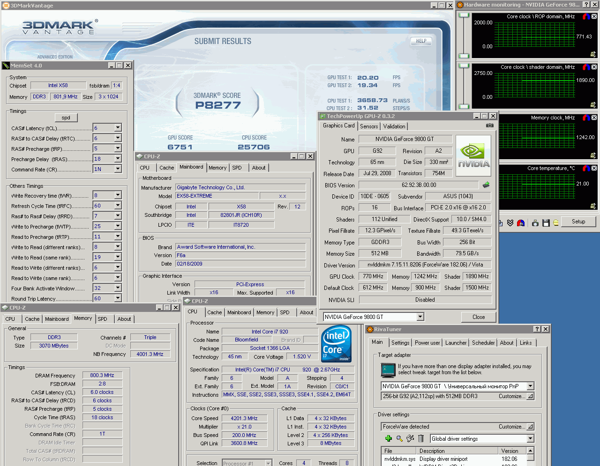Expand CAS# Latency dropdown in MemSet
This screenshot has width=600, height=466.
click(x=118, y=128)
